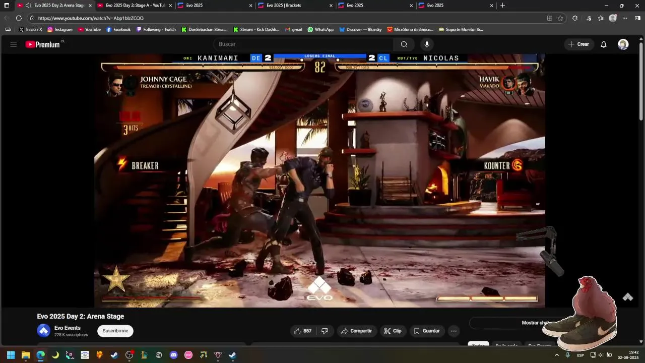Viewport: 645px width, 363px height.
Task: Click Evo Events channel name
Action: coord(68,328)
